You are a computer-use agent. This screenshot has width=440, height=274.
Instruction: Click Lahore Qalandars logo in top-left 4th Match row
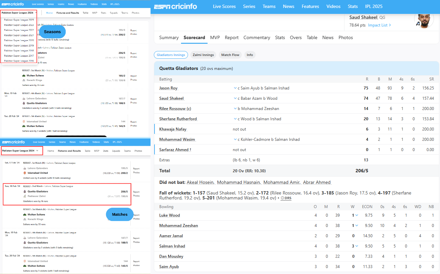click(x=24, y=99)
